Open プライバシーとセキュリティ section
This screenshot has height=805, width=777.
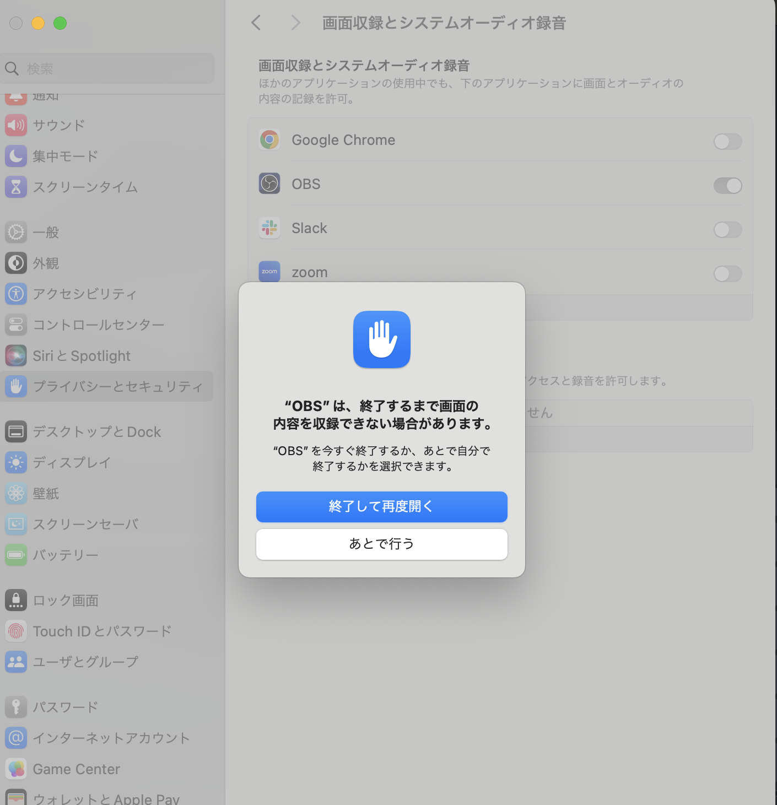[x=107, y=386]
